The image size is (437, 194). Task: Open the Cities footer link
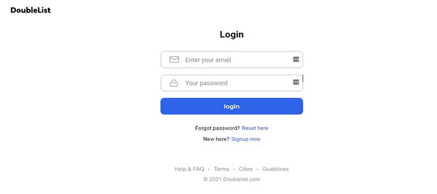click(246, 169)
